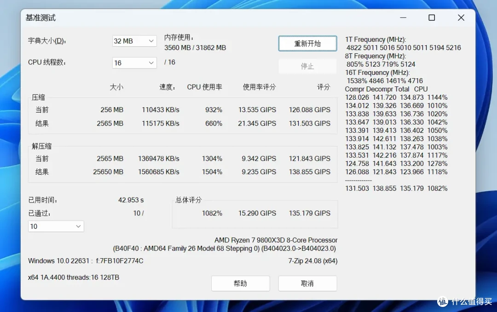Click the log row starting 134.012
Screen dimensions: 497x312
396,106
